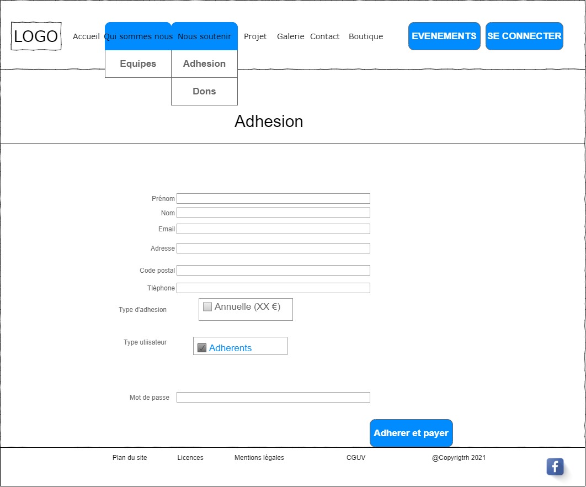Check the Annuelle (XX €) checkbox

207,307
